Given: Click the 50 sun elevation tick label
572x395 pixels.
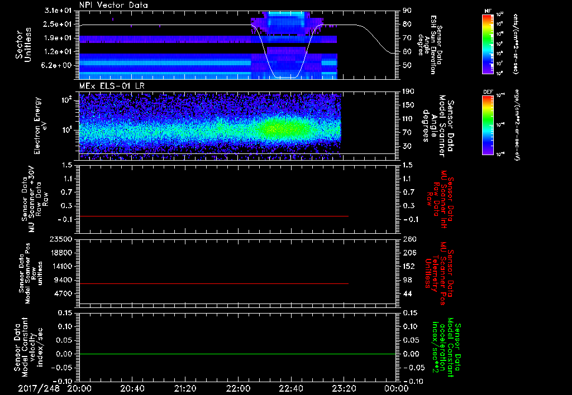Looking at the screenshot, I should [407, 66].
